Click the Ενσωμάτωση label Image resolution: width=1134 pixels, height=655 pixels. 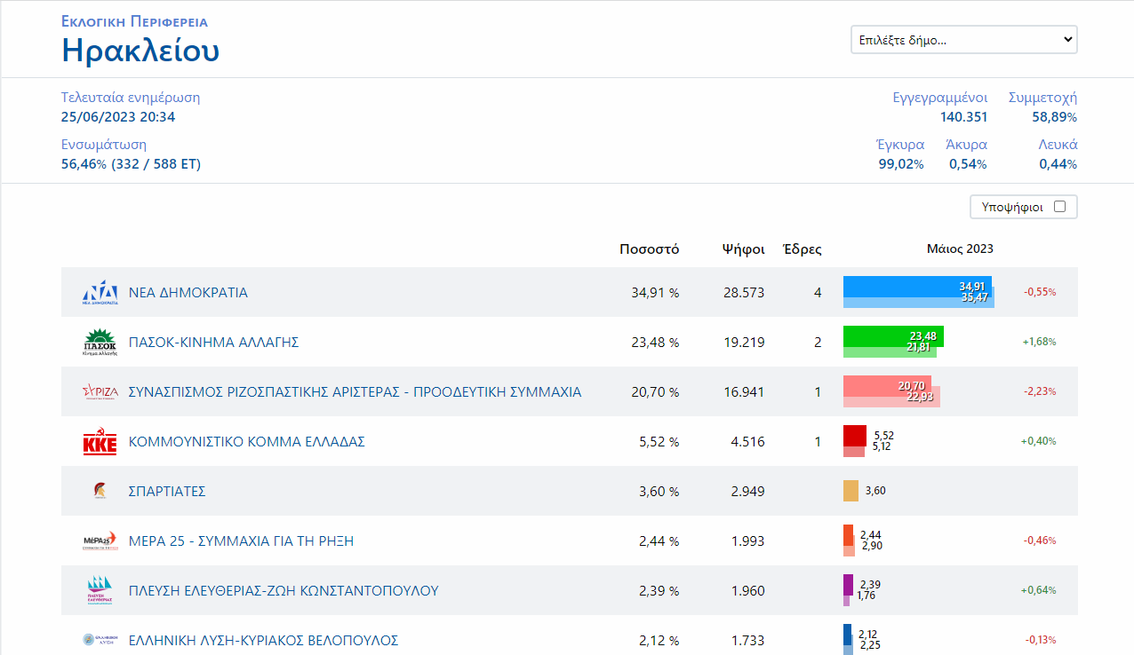pos(104,145)
